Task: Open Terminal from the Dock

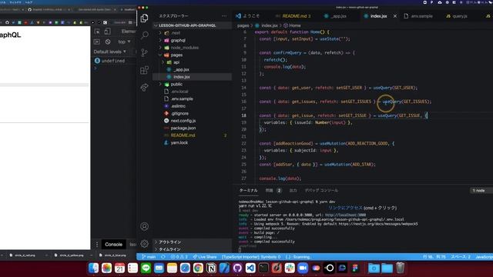Action: pyautogui.click(x=263, y=268)
